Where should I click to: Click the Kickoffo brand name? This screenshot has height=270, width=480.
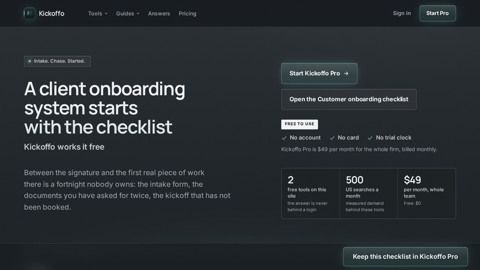[51, 13]
